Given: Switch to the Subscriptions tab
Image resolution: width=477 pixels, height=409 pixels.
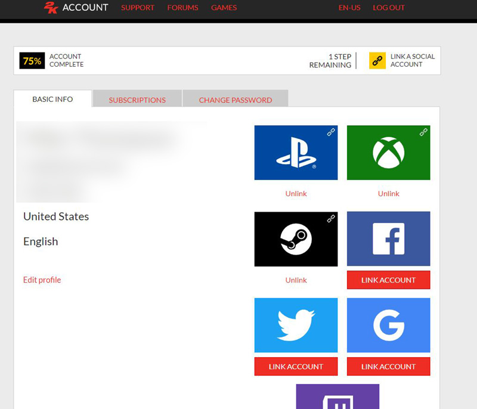Looking at the screenshot, I should point(137,100).
